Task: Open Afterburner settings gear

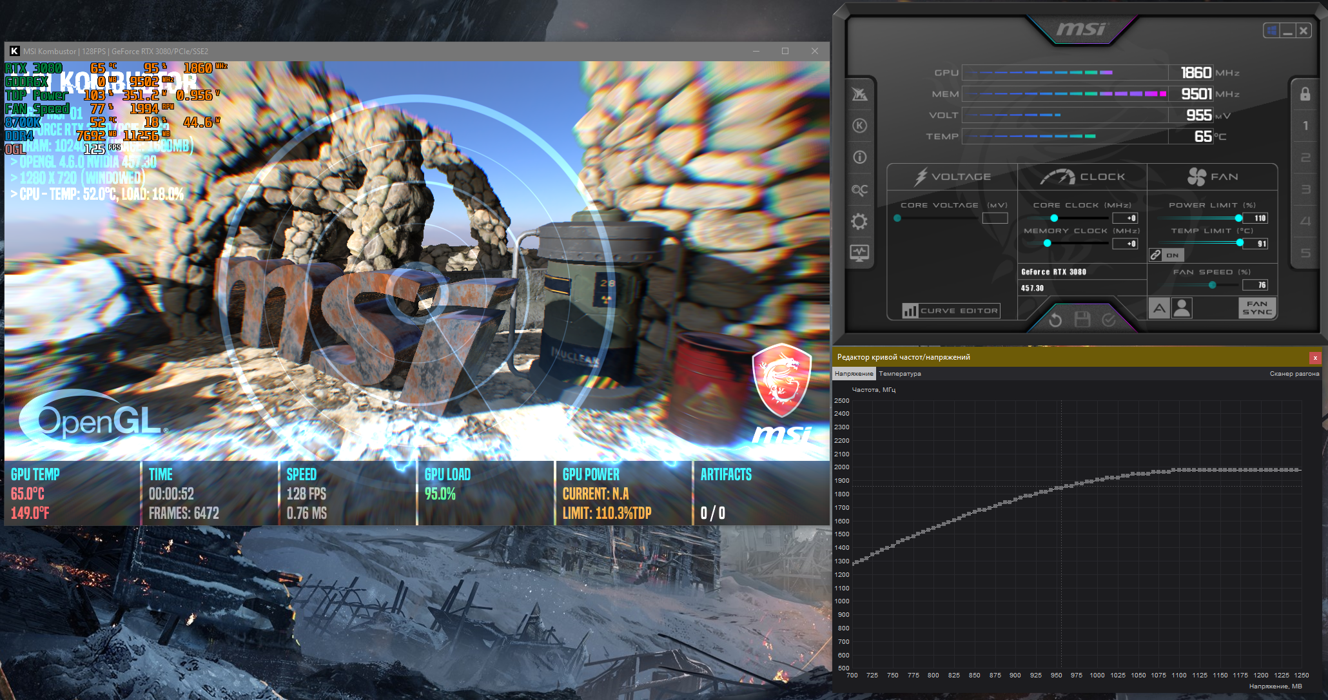Action: point(859,222)
